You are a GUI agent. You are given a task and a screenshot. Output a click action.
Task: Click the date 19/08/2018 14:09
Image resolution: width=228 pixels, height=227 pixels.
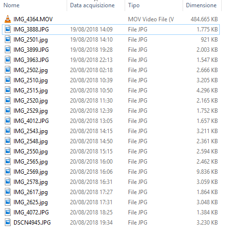coord(91,30)
